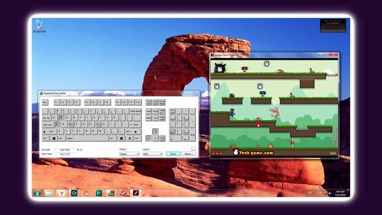Click the taskbar clock showing date and time
The width and height of the screenshot is (382, 215).
click(x=340, y=193)
